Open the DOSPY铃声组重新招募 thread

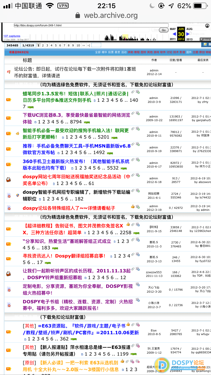[77, 274]
